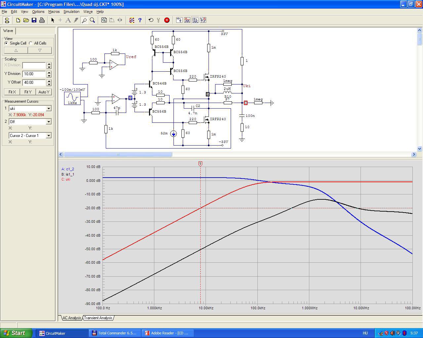This screenshot has width=423, height=338.
Task: Click the Auto Y button
Action: 44,92
